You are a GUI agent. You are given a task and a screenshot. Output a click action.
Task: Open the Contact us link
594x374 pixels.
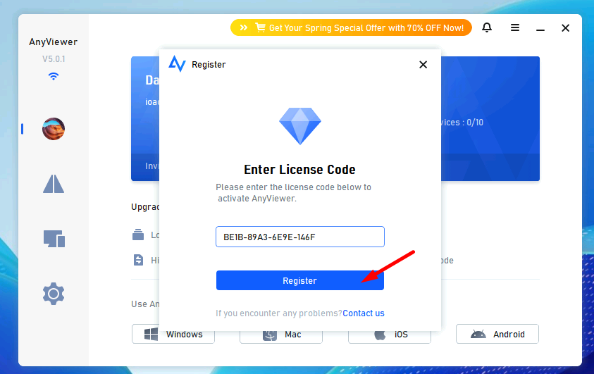pos(364,313)
